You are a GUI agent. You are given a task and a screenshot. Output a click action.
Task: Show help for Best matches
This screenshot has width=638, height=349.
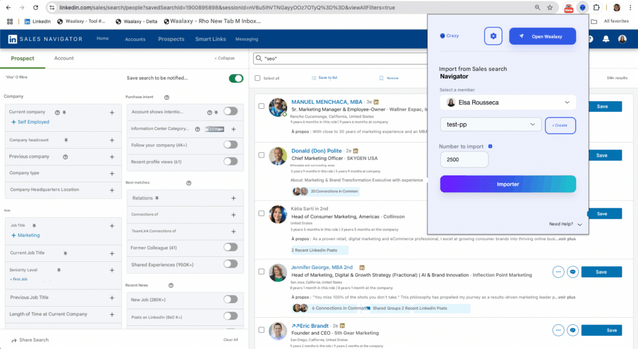(x=189, y=183)
